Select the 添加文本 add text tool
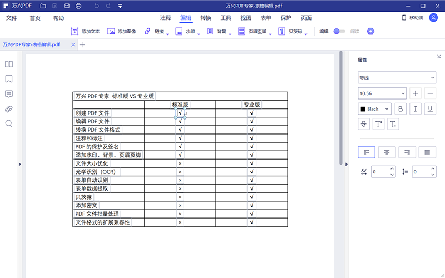This screenshot has height=278, width=445. [x=85, y=32]
